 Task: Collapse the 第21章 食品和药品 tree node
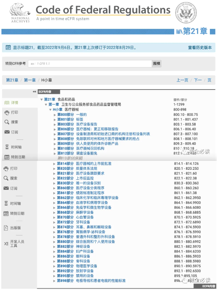pyautogui.click(x=42, y=100)
